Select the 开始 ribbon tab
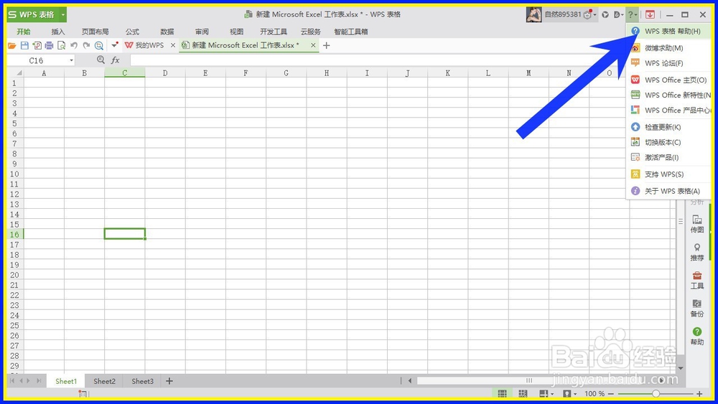This screenshot has height=404, width=718. click(24, 32)
